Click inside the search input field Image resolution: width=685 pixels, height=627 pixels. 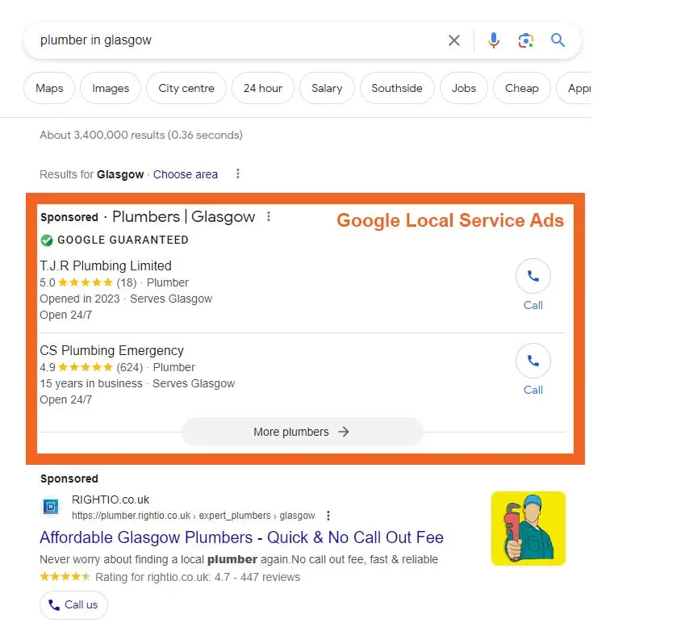point(202,40)
